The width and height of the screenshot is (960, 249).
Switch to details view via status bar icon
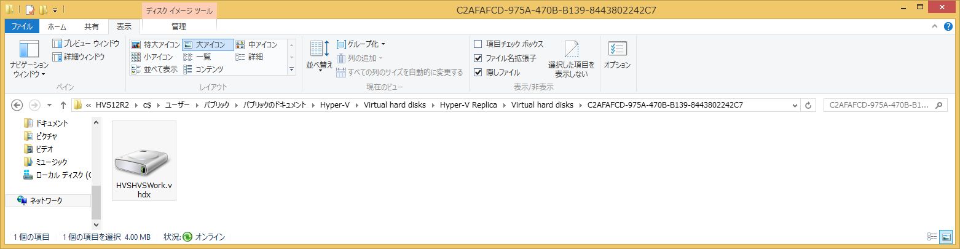(932, 237)
